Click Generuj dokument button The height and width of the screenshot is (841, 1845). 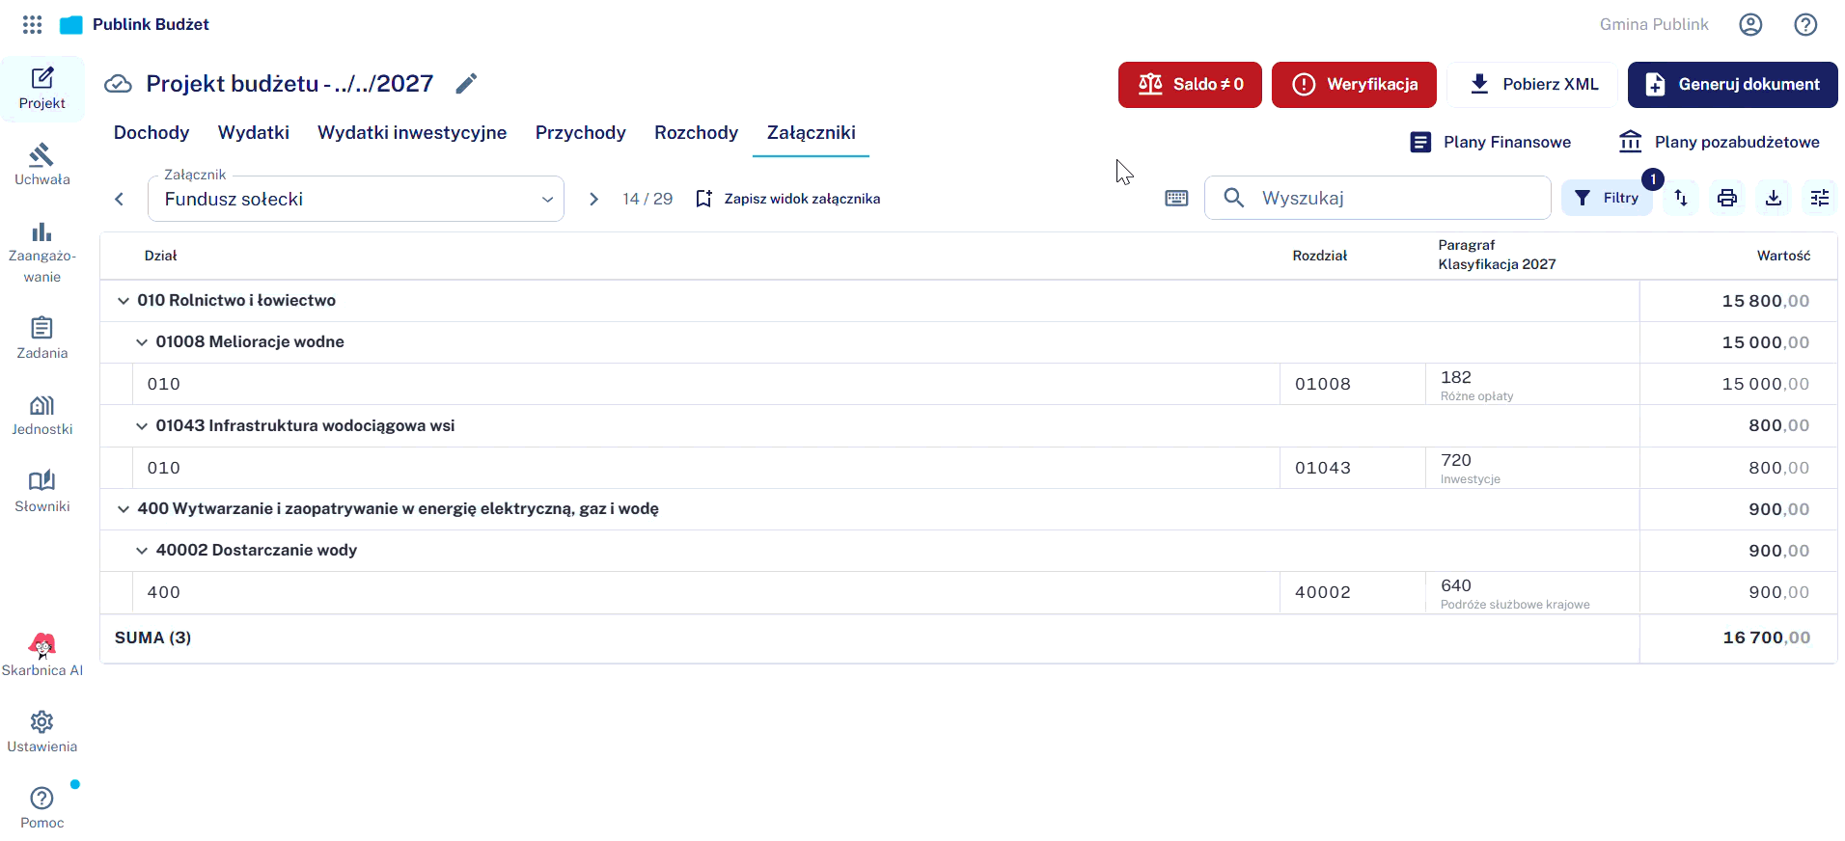pos(1733,85)
